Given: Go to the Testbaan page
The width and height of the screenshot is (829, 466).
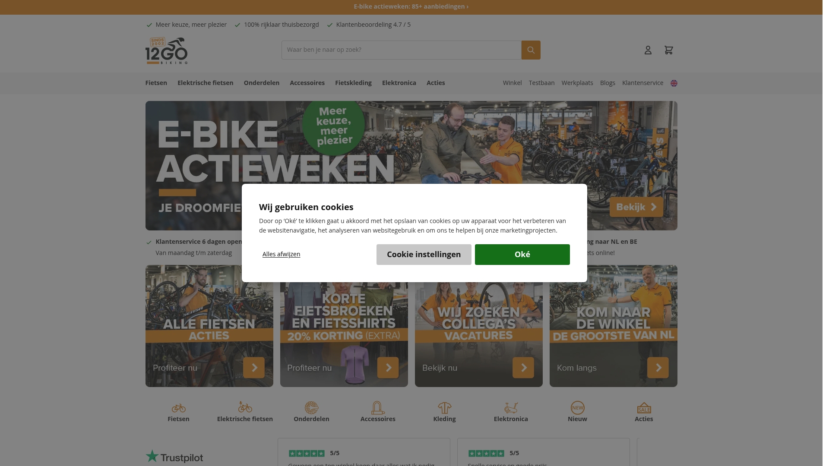Looking at the screenshot, I should point(541,83).
